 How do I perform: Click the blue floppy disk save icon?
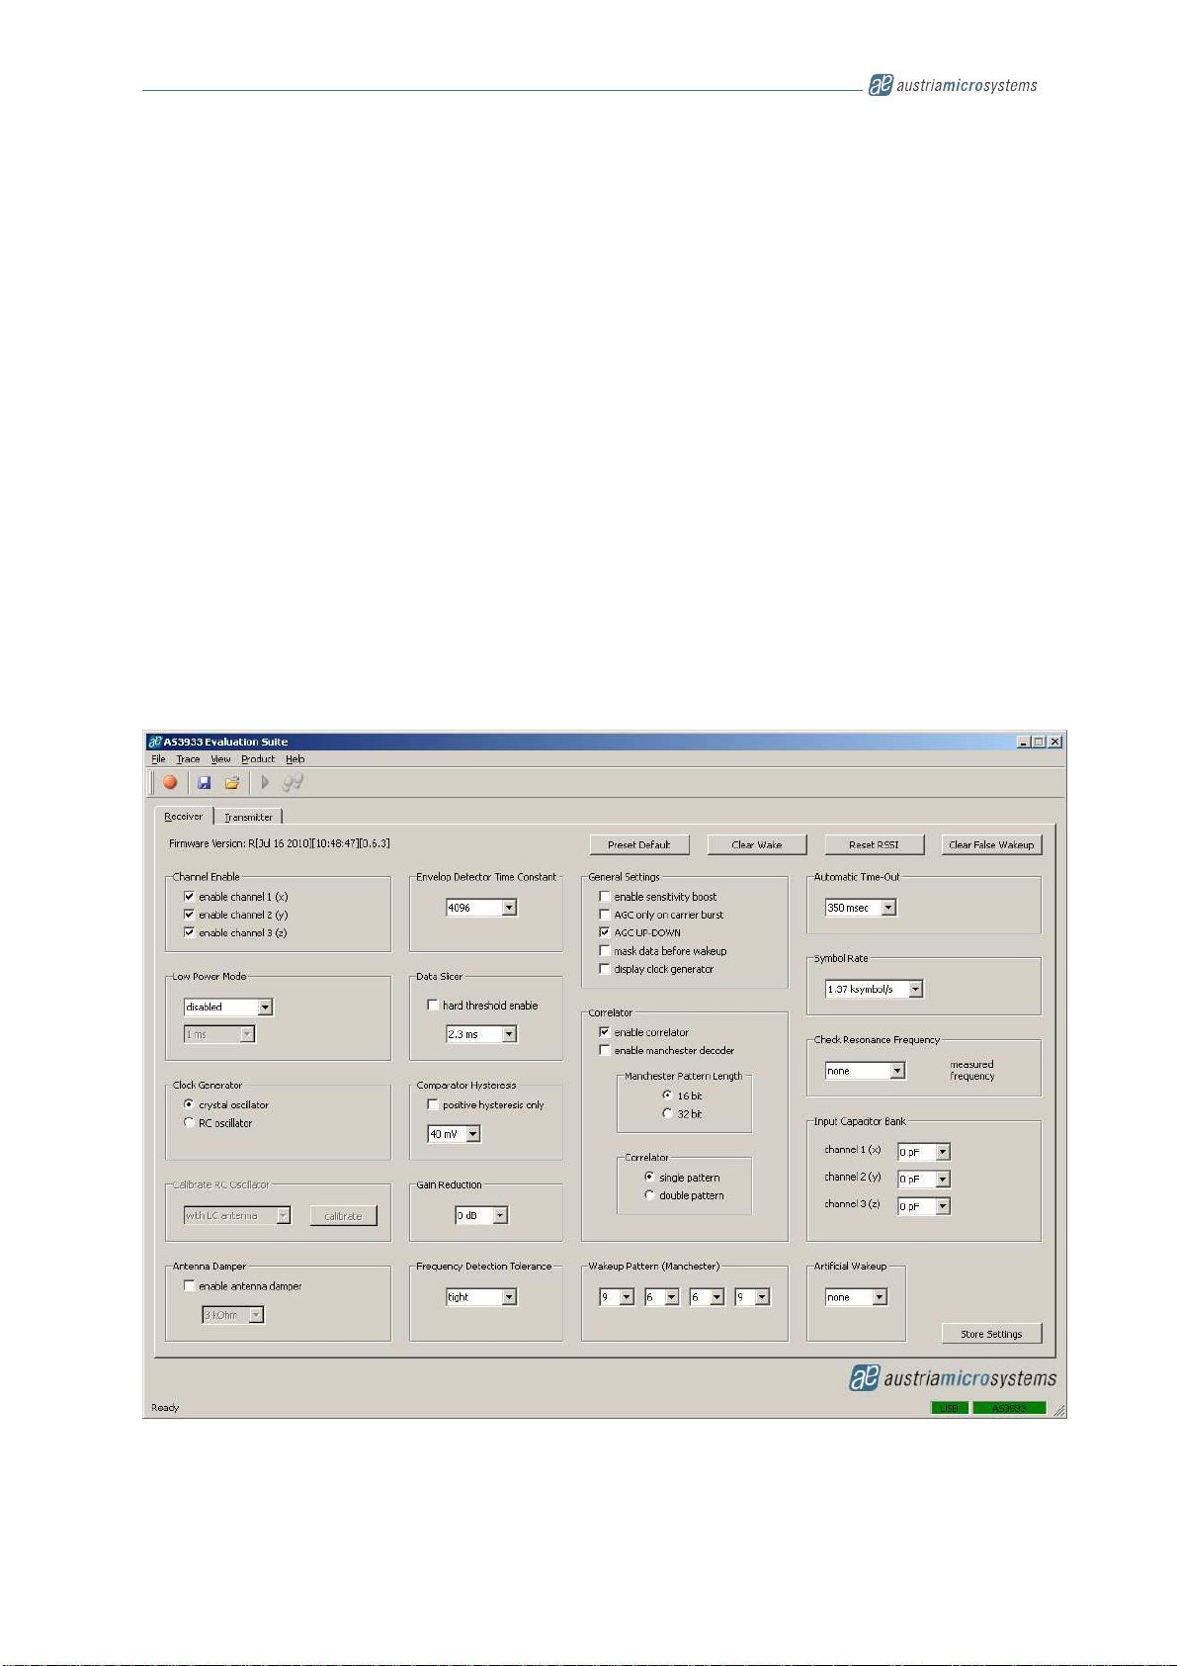pos(205,782)
